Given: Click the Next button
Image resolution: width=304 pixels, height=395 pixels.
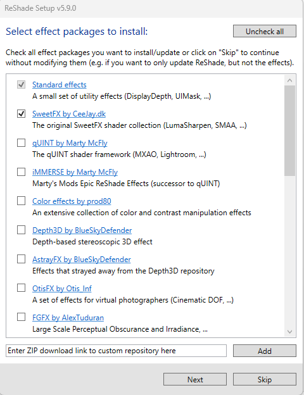Looking at the screenshot, I should click(195, 379).
